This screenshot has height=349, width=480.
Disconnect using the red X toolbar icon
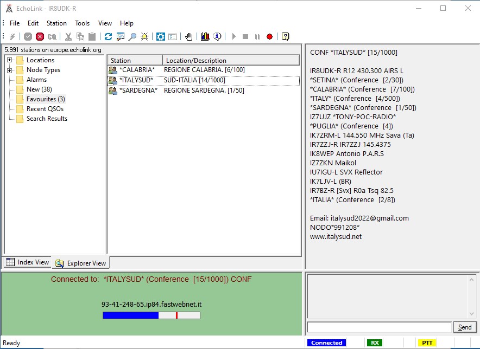pos(40,37)
